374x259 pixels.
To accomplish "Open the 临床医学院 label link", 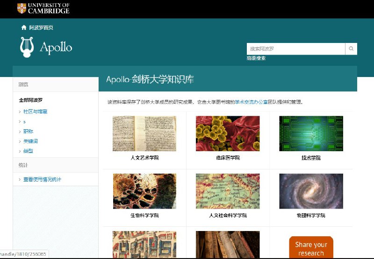I will pyautogui.click(x=228, y=158).
